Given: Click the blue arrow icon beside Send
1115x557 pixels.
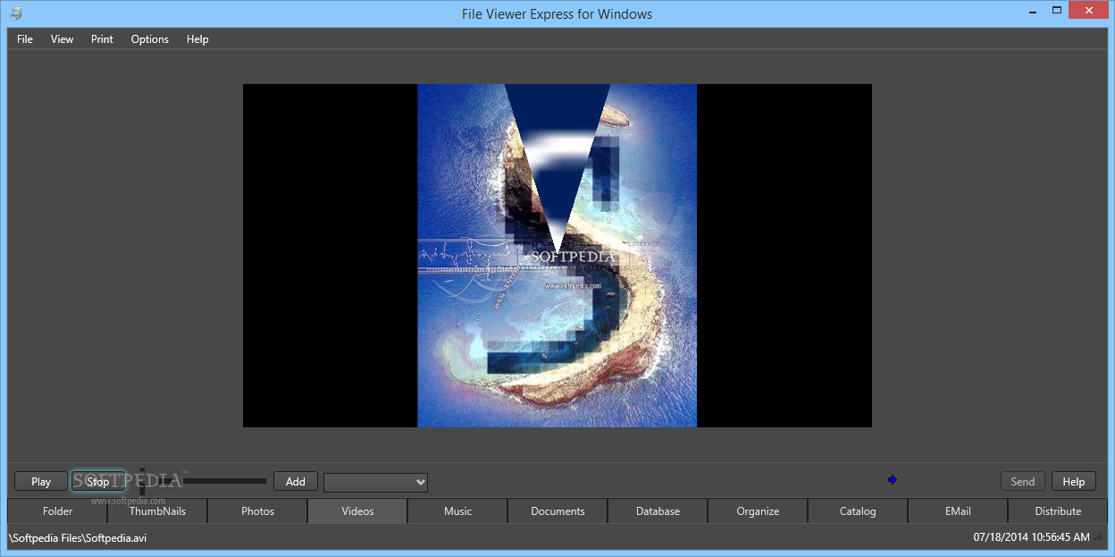Looking at the screenshot, I should click(x=892, y=480).
